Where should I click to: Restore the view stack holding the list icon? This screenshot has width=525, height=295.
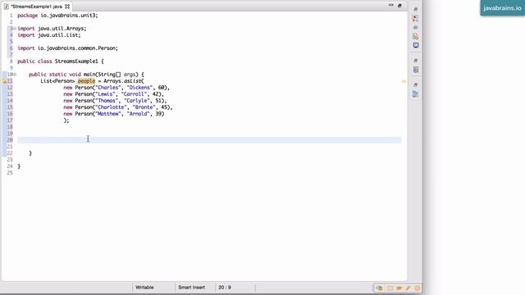click(416, 61)
